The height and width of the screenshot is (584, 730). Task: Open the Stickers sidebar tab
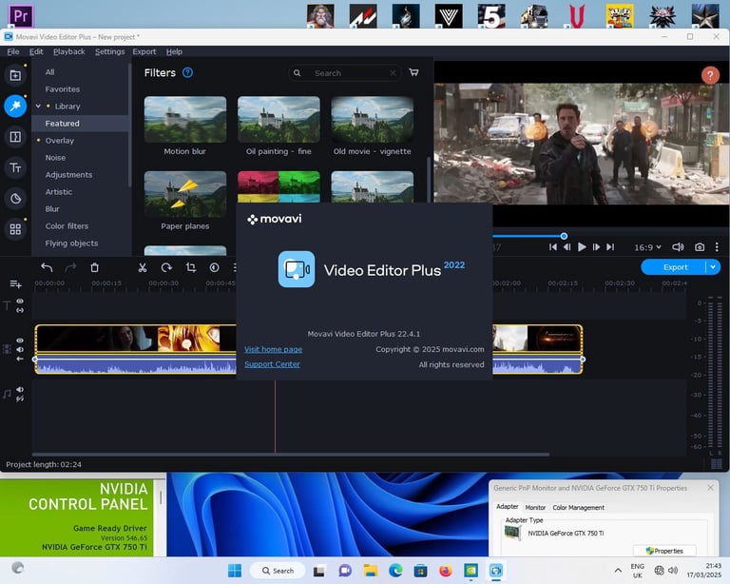pos(15,199)
